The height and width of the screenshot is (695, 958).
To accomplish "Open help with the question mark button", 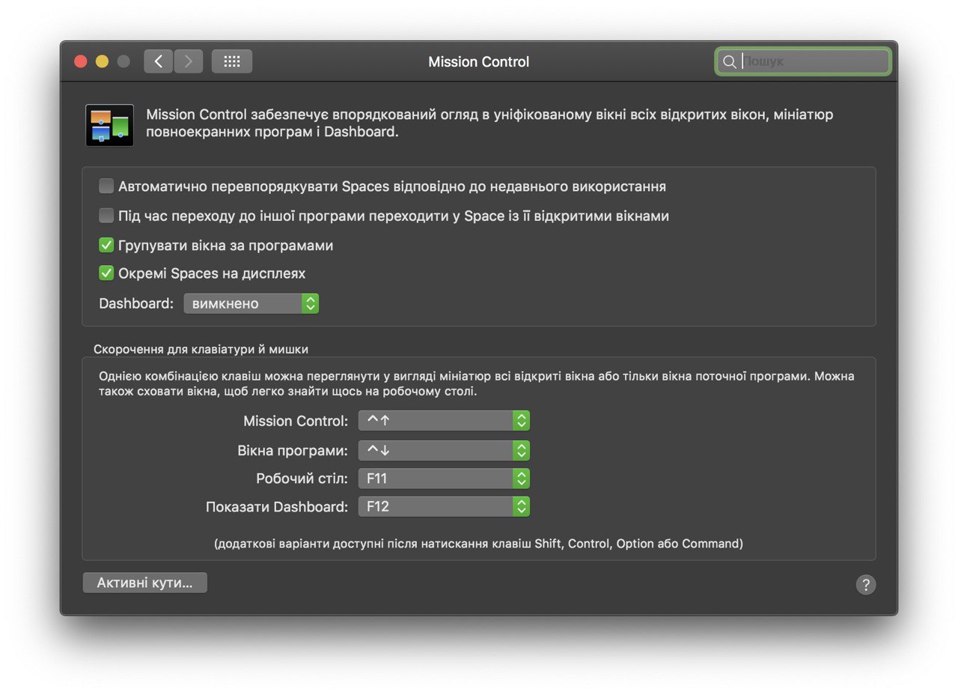I will tap(866, 585).
